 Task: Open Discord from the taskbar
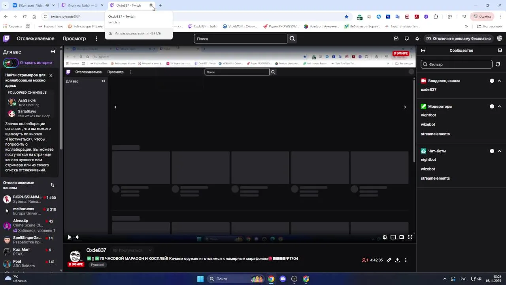pyautogui.click(x=283, y=279)
